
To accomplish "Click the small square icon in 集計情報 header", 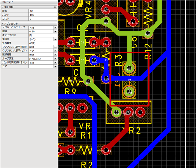I will 54,7.
